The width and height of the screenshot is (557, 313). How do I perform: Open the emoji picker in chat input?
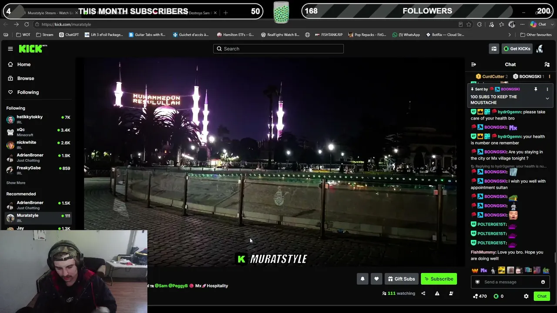pos(543,282)
